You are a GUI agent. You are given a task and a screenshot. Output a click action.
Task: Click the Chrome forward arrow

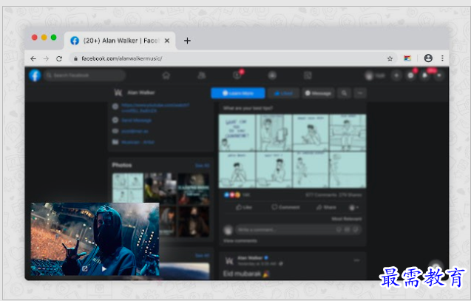coord(46,58)
